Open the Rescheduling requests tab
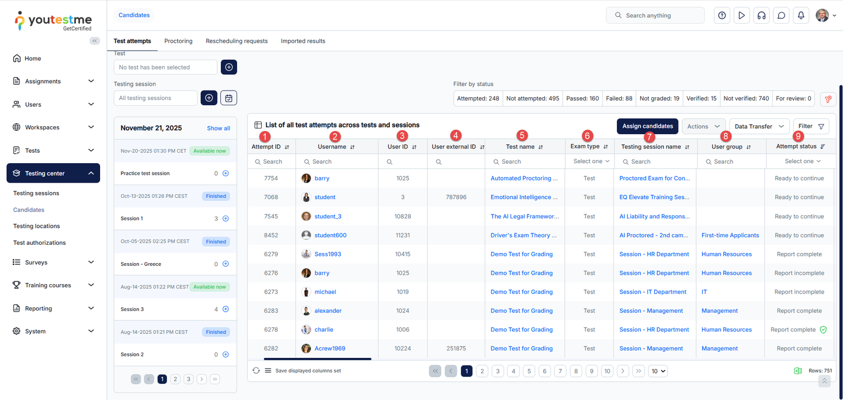Screen dimensions: 843x400 click(x=237, y=41)
